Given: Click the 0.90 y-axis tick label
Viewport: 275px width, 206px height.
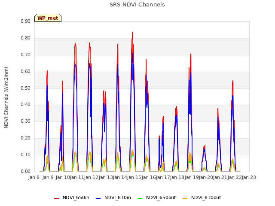Looking at the screenshot, I should click(x=26, y=21).
